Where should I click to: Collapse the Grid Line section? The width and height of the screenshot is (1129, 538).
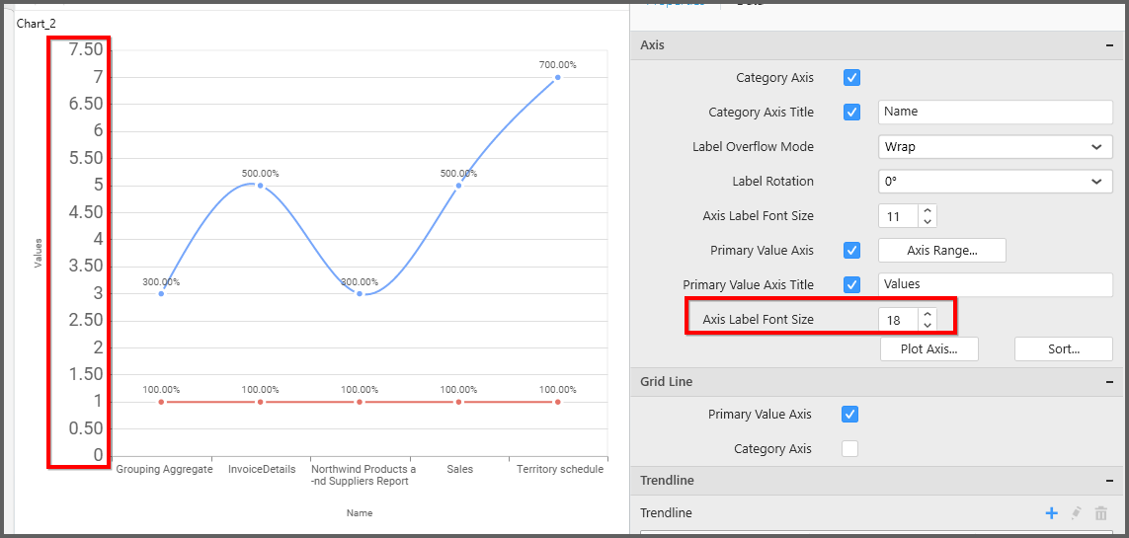[1109, 382]
